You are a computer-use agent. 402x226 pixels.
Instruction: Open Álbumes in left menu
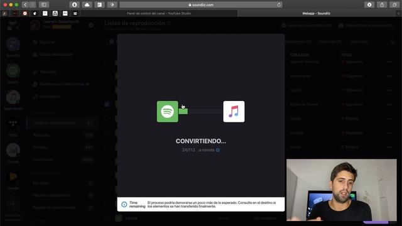pyautogui.click(x=63, y=135)
